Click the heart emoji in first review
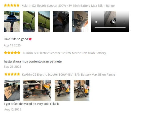151x113 pixels. click(30, 39)
